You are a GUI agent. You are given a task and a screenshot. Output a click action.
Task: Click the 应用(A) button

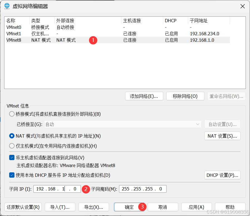point(196,207)
